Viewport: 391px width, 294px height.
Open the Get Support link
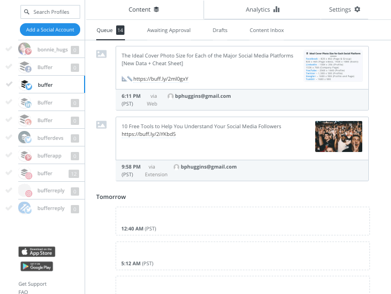(33, 284)
